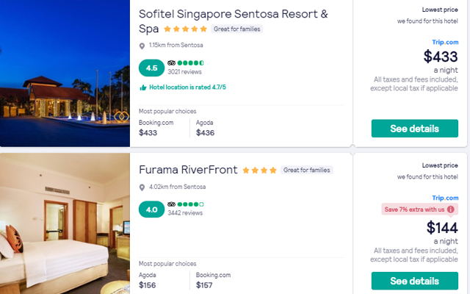The width and height of the screenshot is (470, 294).
Task: Open See details for Sofitel Singapore Sentosa
Action: point(414,129)
